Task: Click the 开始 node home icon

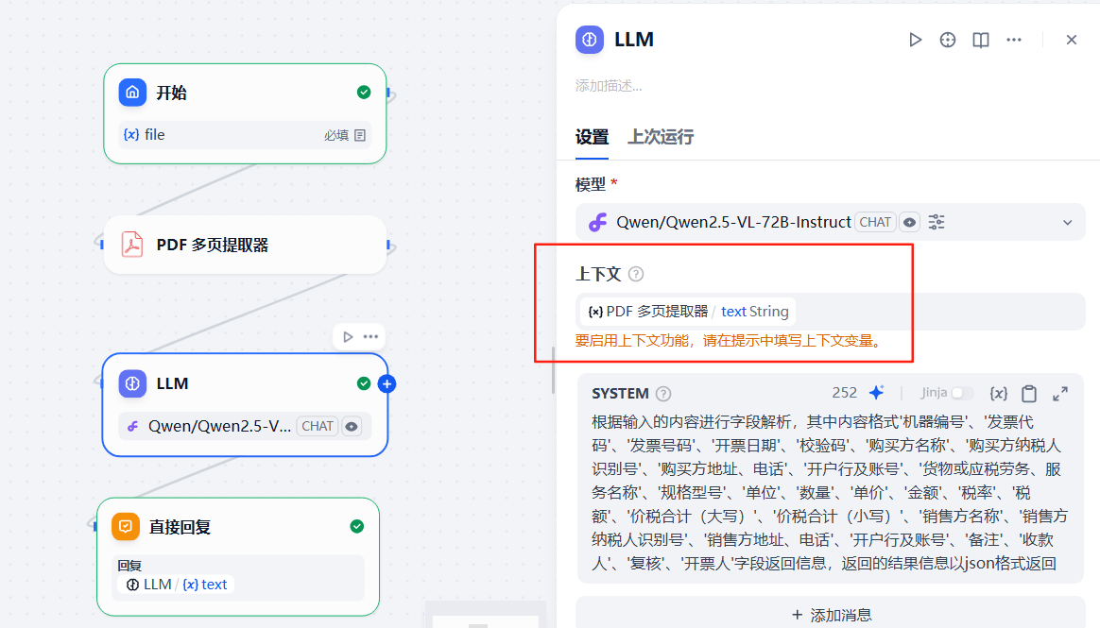Action: tap(132, 93)
